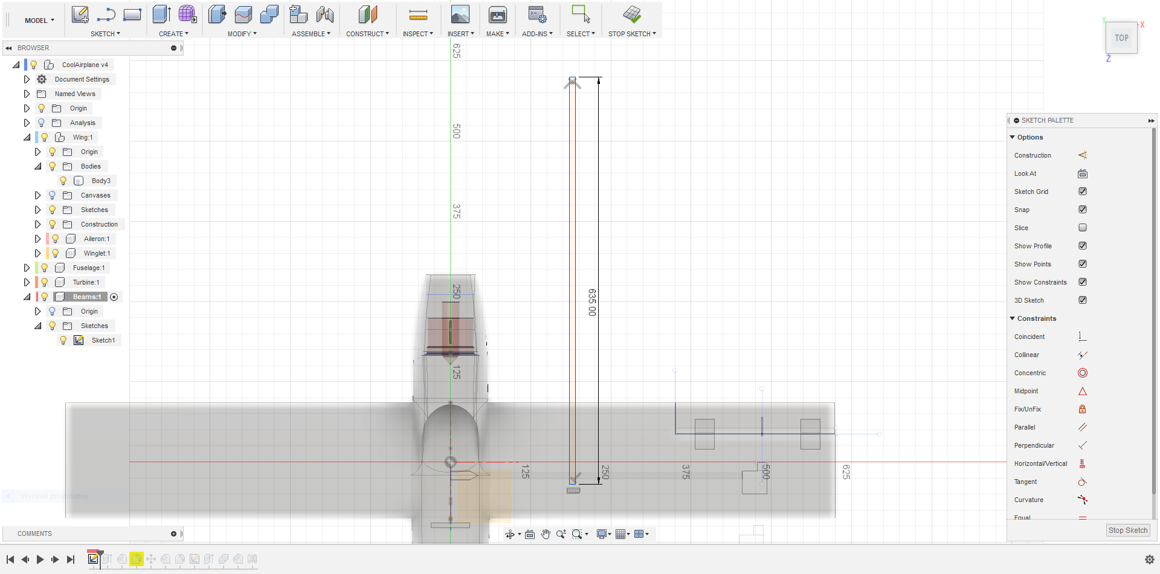The image size is (1160, 574).
Task: Open the MODEL workspace dropdown
Action: coord(39,21)
